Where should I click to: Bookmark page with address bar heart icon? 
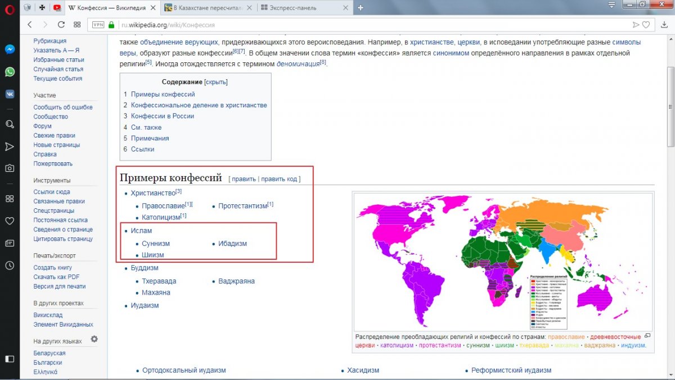tap(646, 25)
